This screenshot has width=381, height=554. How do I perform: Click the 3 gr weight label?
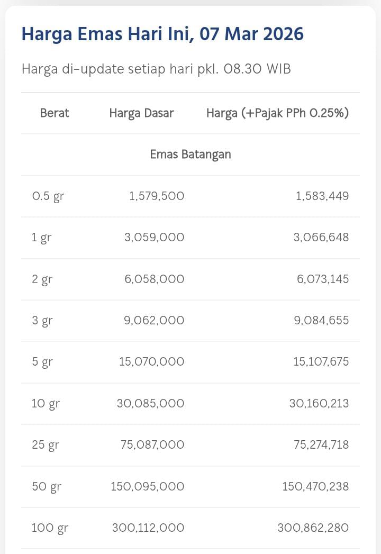pos(42,321)
